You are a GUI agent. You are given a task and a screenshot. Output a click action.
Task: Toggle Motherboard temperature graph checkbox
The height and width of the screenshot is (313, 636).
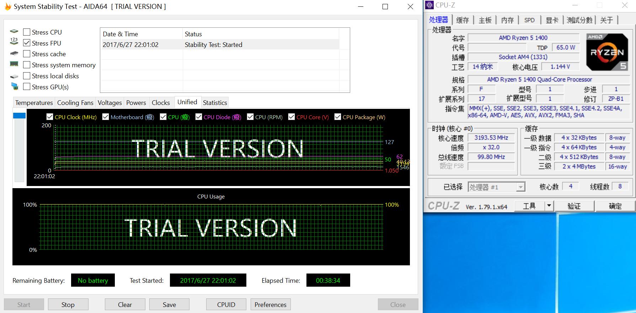(106, 117)
